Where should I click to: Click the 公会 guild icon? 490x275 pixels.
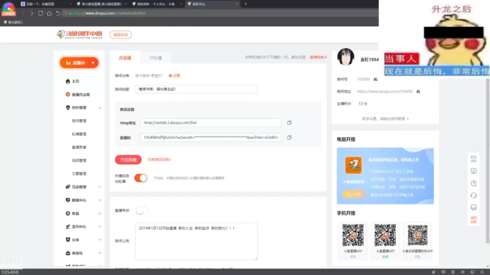coord(68,240)
